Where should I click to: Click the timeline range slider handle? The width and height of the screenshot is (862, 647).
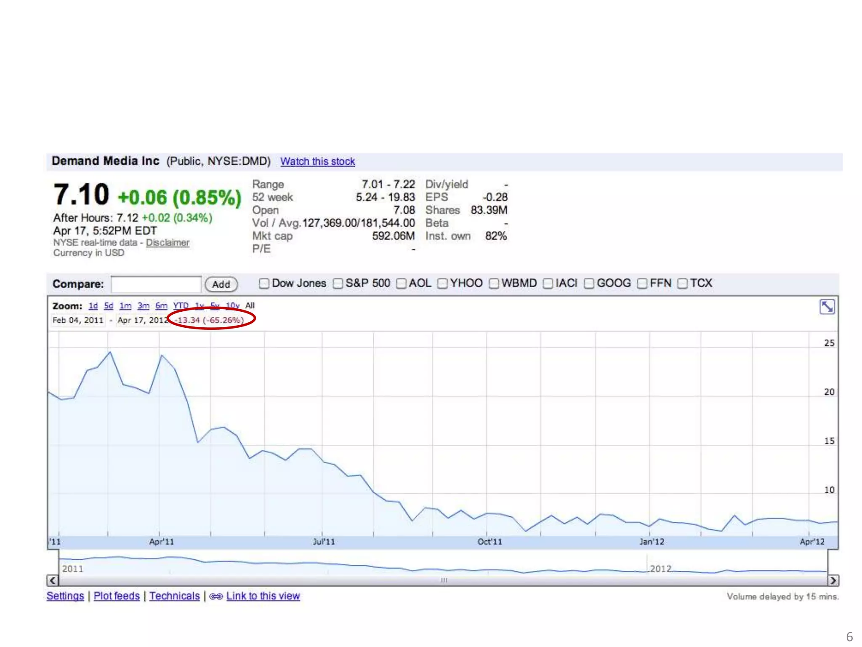(x=443, y=580)
